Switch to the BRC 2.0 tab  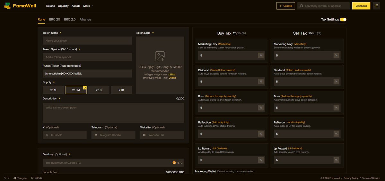70,19
